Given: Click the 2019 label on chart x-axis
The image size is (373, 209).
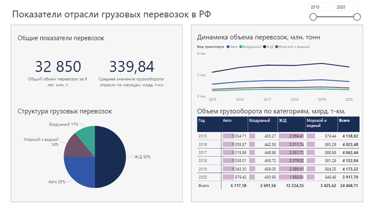Looking at the screenshot, I should pyautogui.click(x=322, y=100).
